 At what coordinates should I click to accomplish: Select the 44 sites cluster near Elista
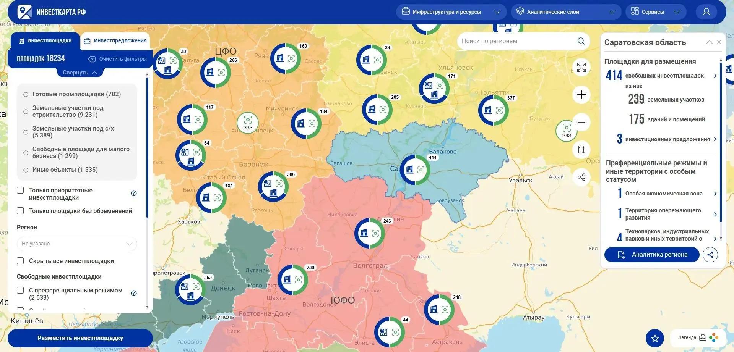tap(390, 332)
